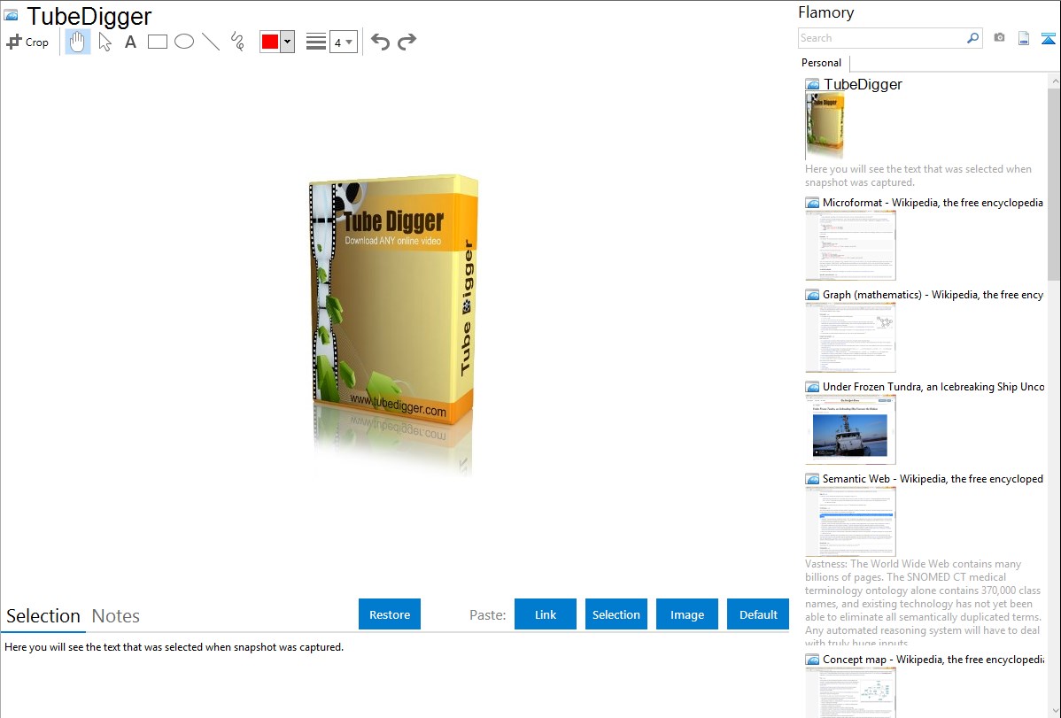Choose the text annotation tool
The image size is (1061, 718).
(130, 42)
